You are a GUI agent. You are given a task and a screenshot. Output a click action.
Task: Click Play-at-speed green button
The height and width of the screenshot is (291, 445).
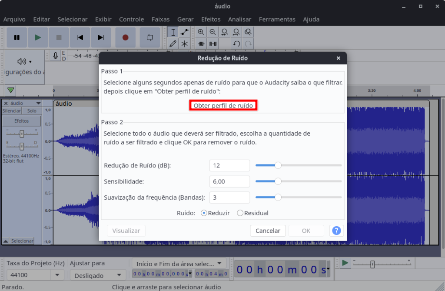[x=345, y=263]
